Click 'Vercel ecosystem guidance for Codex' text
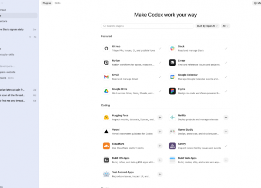This screenshot has height=188, width=261. tap(132, 134)
